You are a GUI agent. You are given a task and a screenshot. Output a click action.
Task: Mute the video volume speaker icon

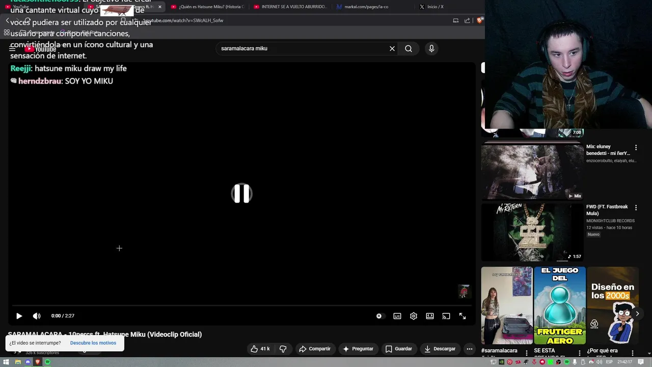37,316
